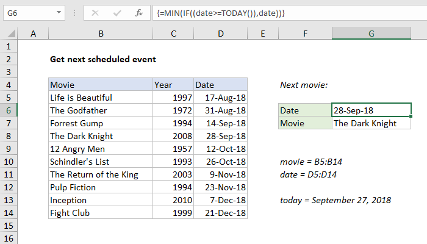427x244 pixels.
Task: Select row 6 header
Action: (9, 110)
